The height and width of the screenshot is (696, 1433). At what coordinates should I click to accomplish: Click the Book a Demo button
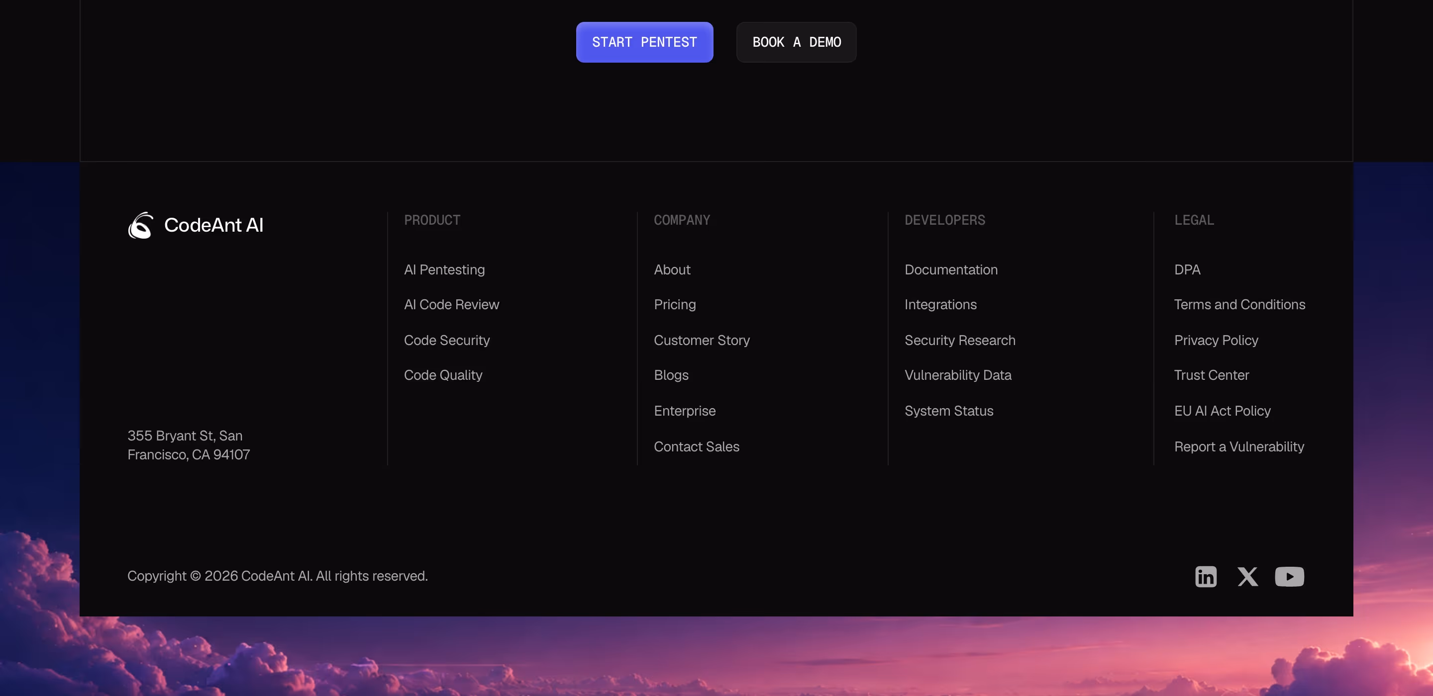pyautogui.click(x=796, y=42)
